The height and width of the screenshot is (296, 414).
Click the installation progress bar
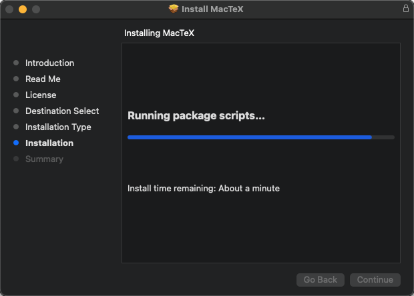pyautogui.click(x=261, y=137)
